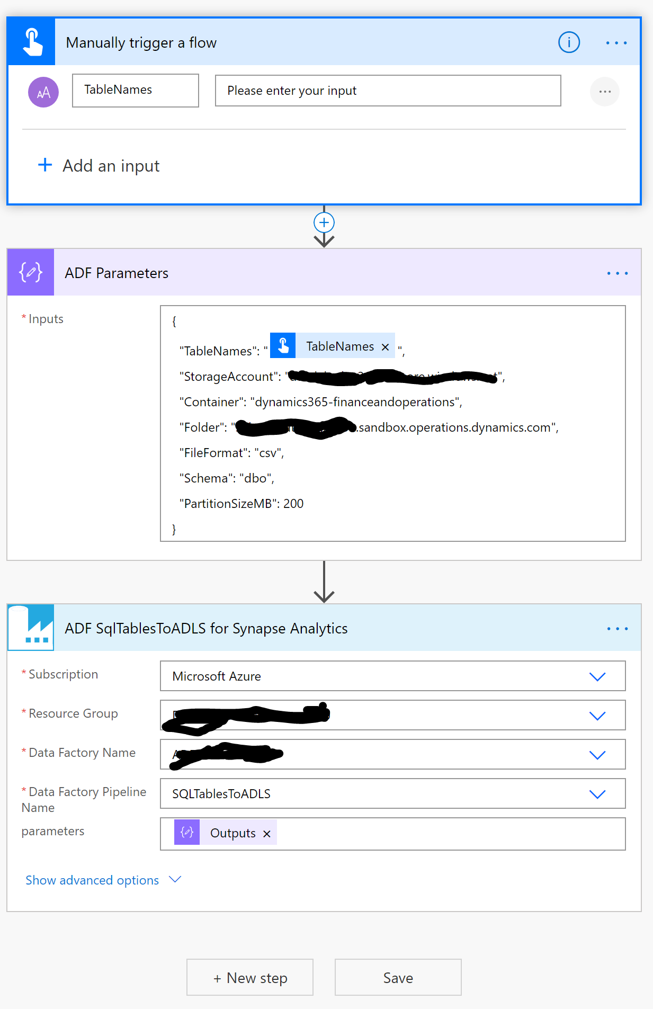Image resolution: width=653 pixels, height=1009 pixels.
Task: Edit the TableNames input name field
Action: click(x=136, y=91)
